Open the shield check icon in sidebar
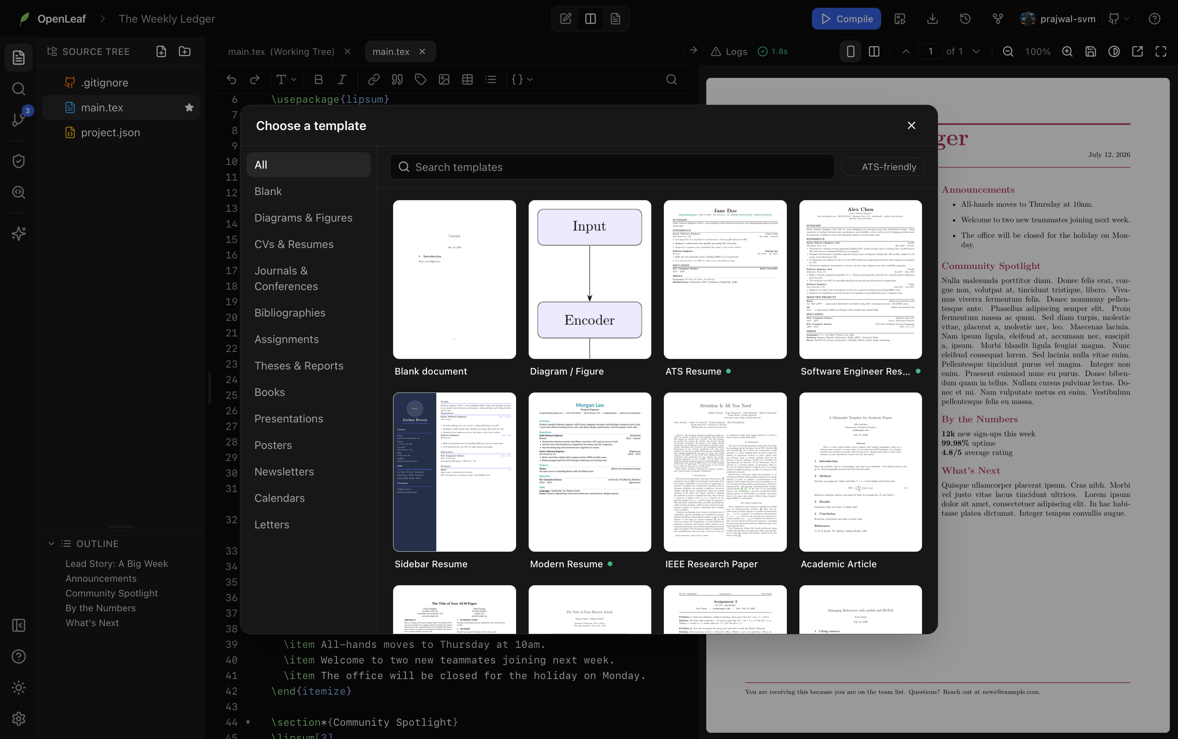Image resolution: width=1178 pixels, height=739 pixels. pos(19,161)
